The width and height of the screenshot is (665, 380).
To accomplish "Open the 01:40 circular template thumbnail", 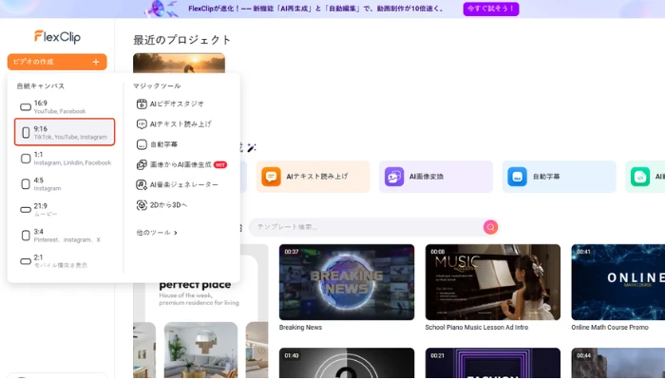I will (347, 363).
